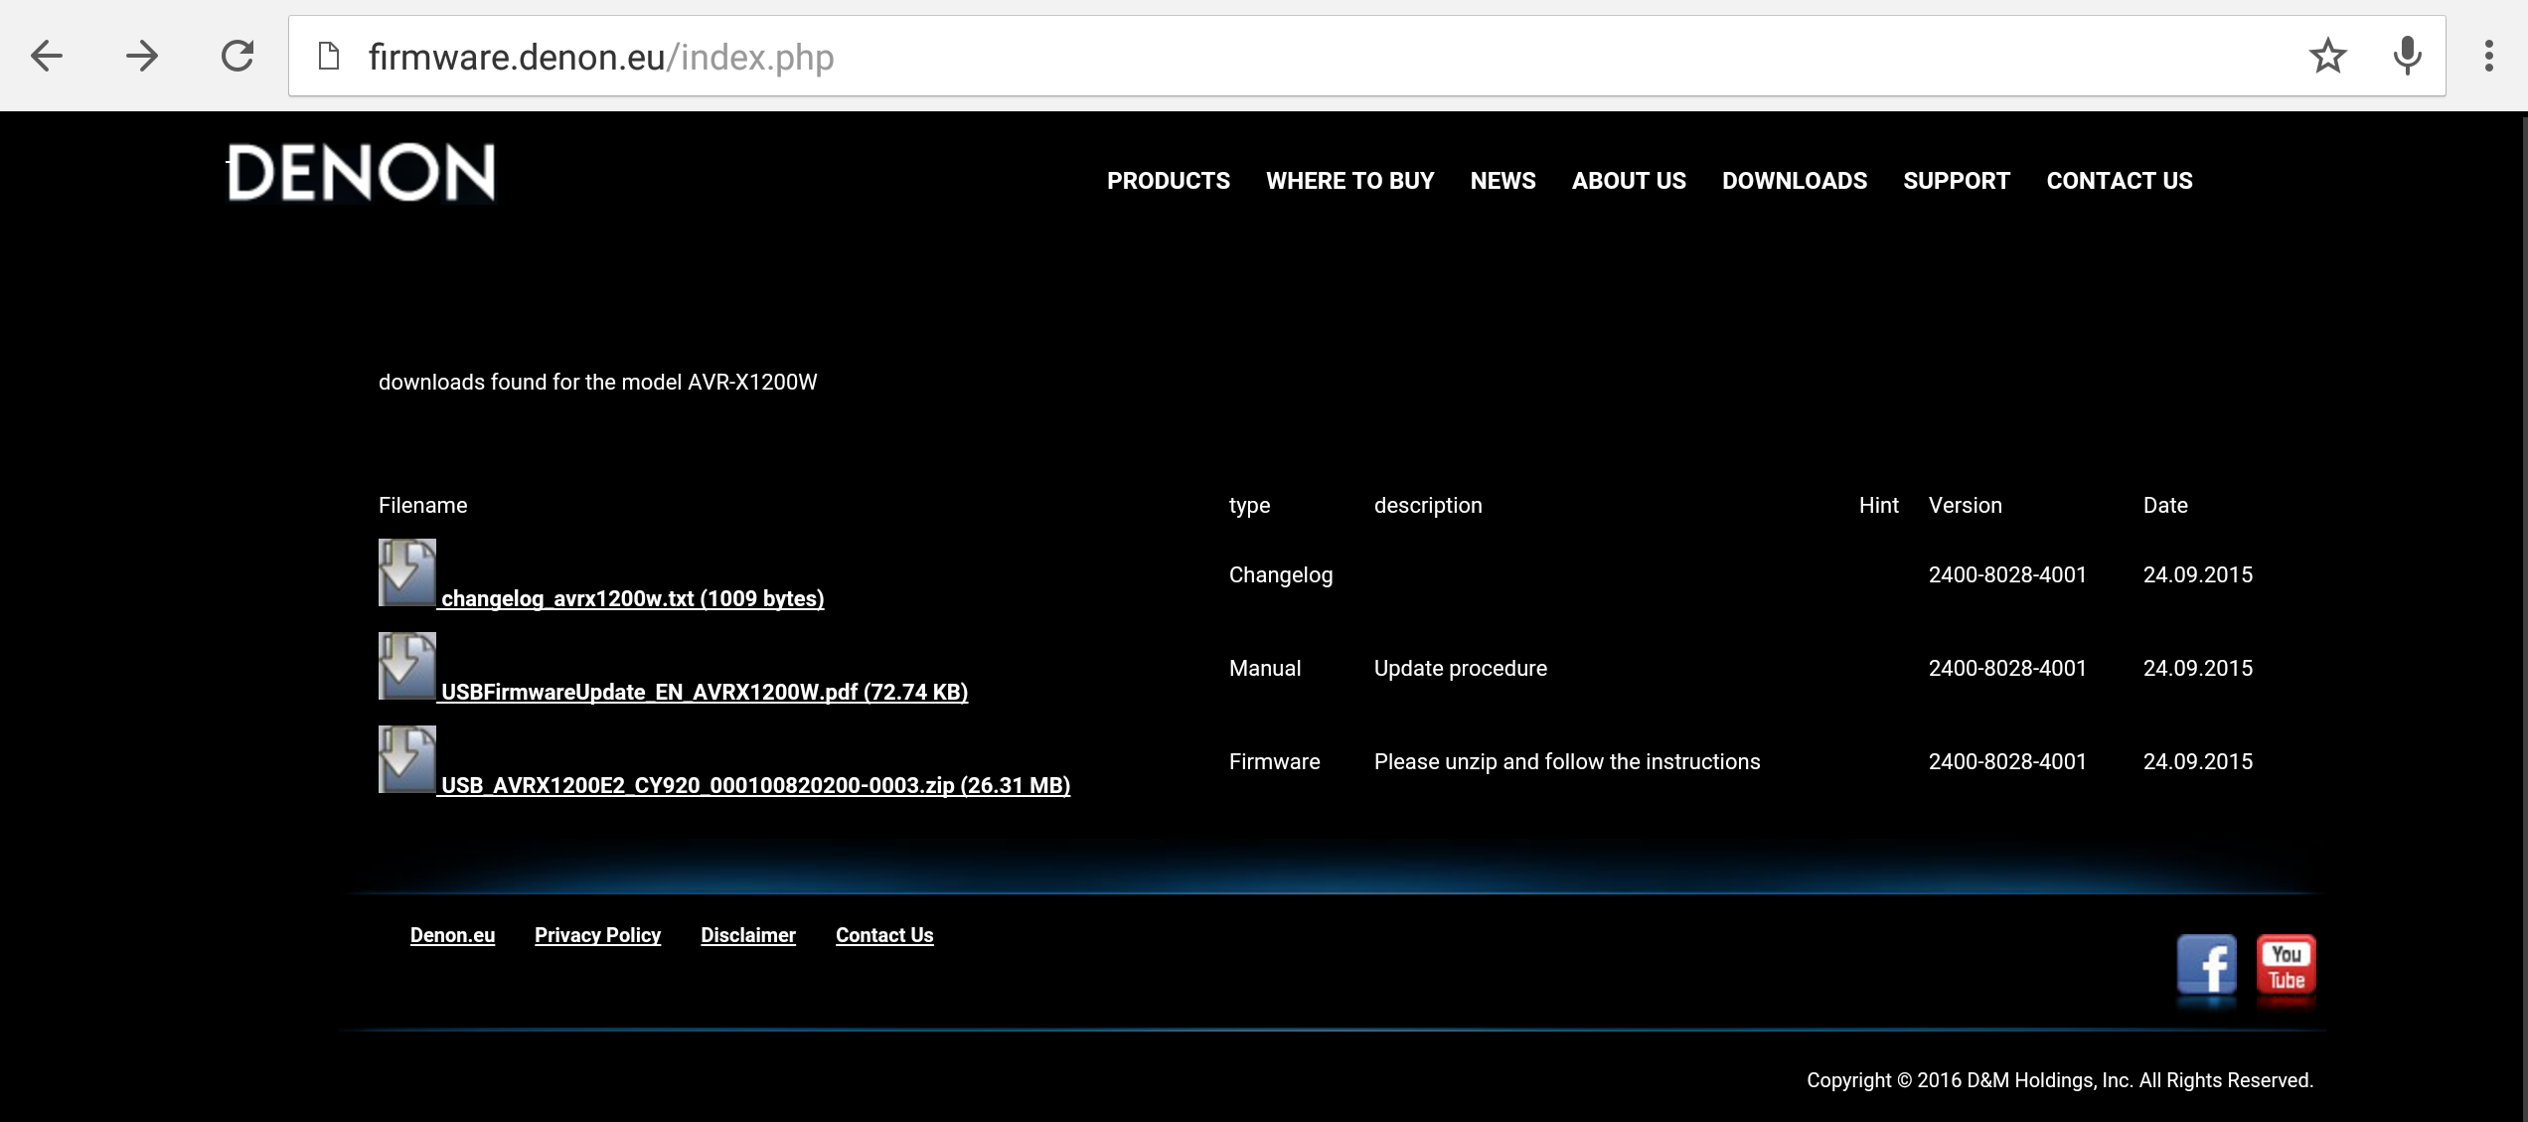Click the Version column header
Viewport: 2528px width, 1122px height.
(1965, 506)
